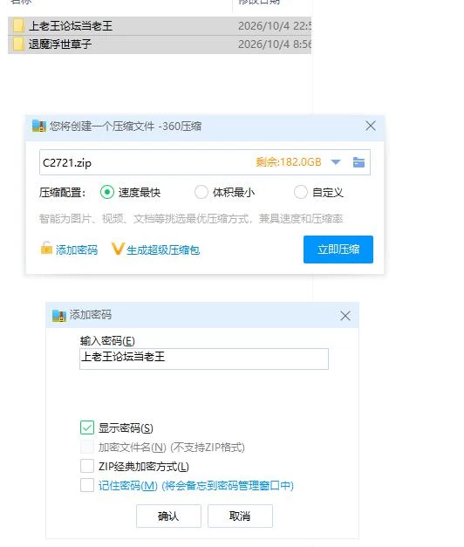The width and height of the screenshot is (464, 547).
Task: Click the 生成超级压缩包 link
Action: tap(163, 250)
